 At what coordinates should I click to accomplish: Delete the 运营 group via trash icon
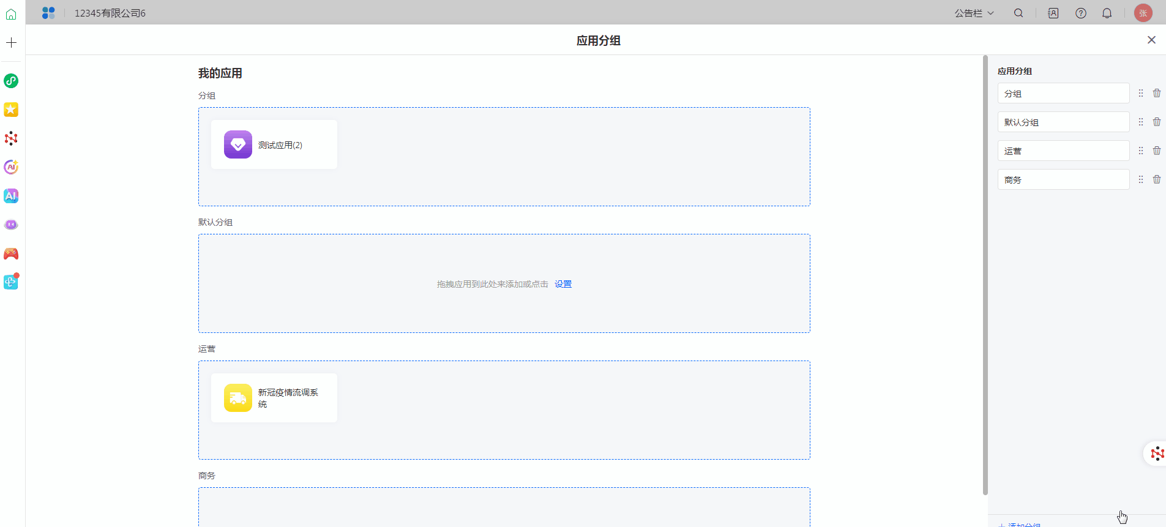pos(1157,151)
